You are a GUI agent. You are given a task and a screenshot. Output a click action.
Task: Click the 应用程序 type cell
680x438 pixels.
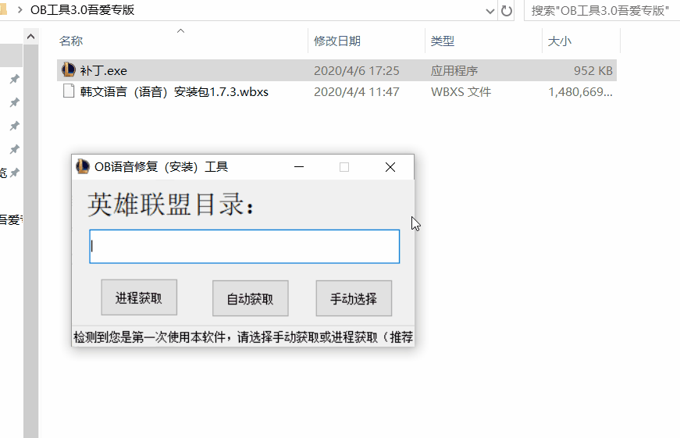[454, 71]
